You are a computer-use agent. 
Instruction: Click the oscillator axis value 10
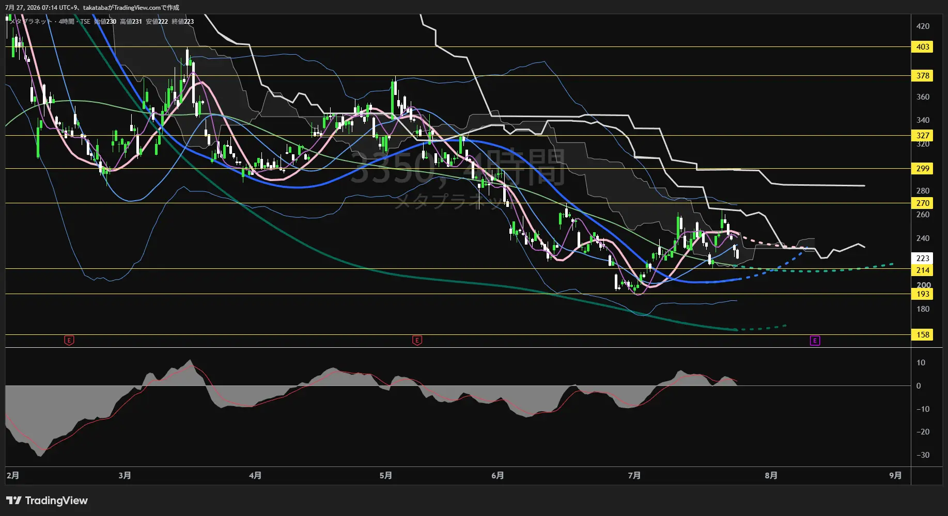[921, 363]
